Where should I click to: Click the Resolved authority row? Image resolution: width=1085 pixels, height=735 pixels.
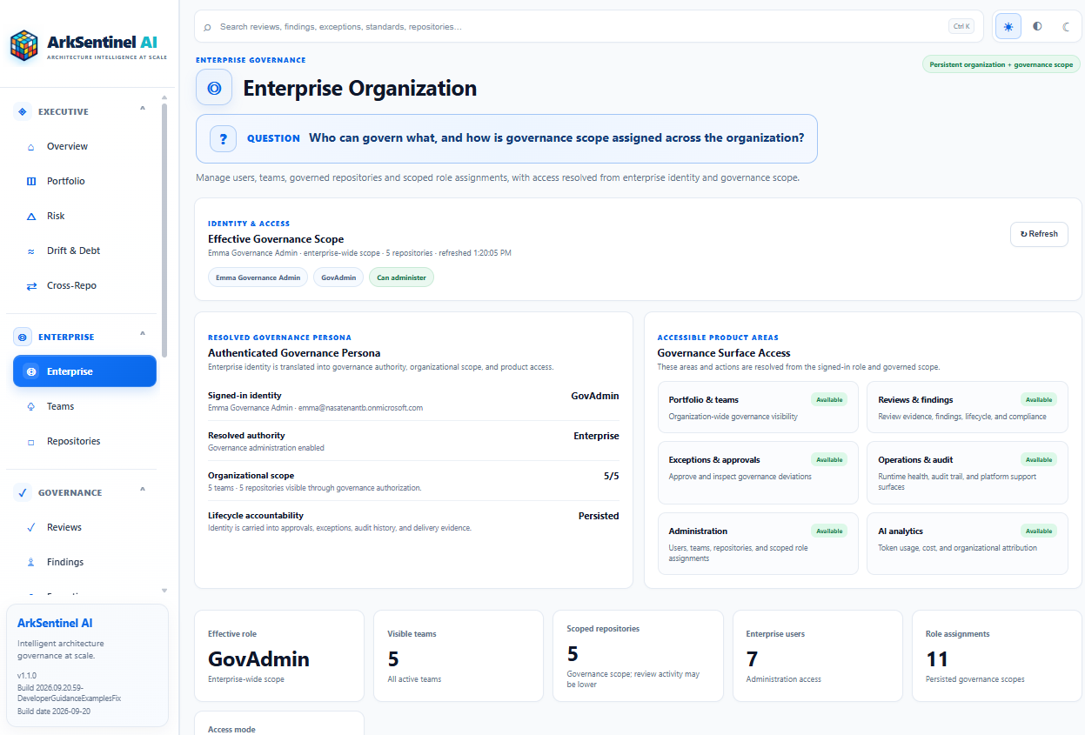click(x=413, y=441)
